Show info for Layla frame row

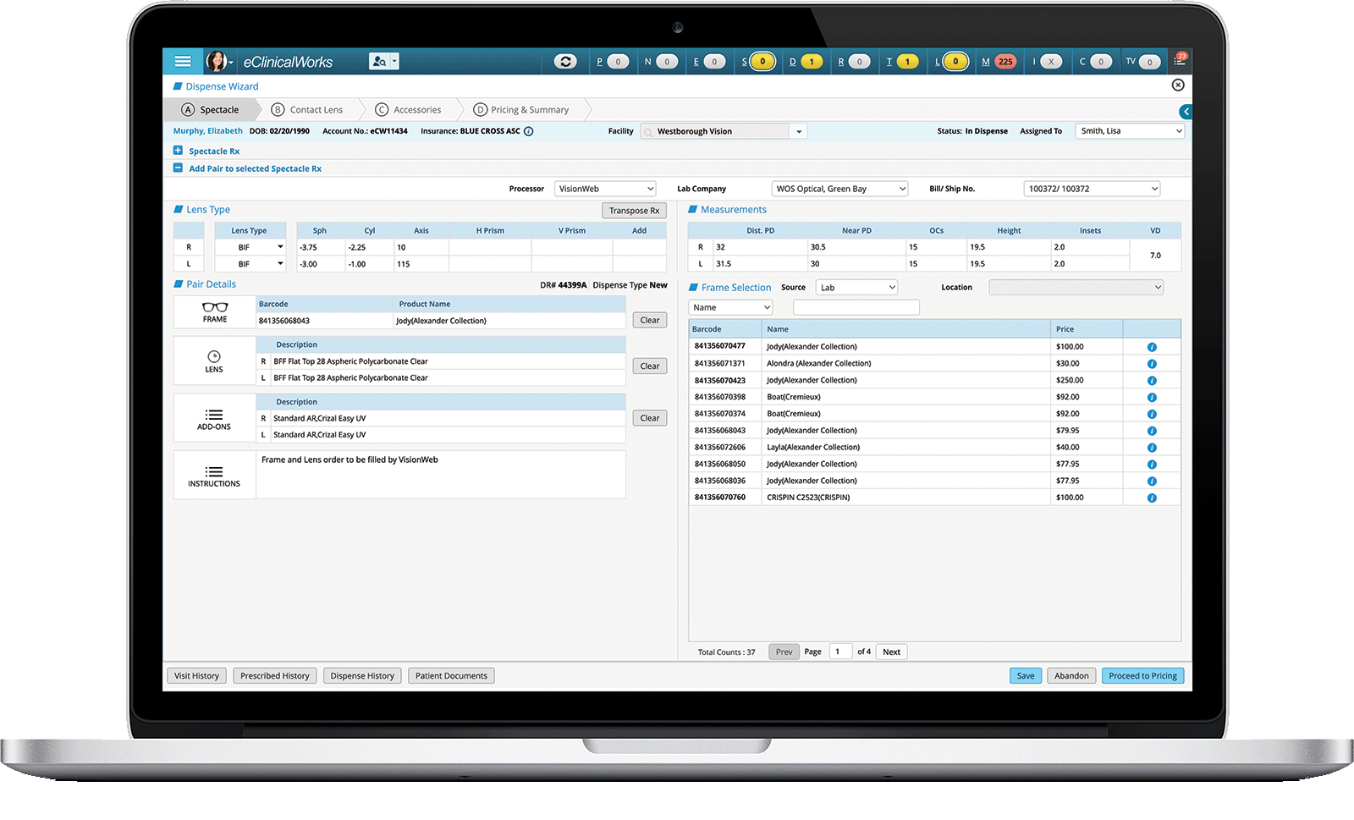(x=1152, y=448)
